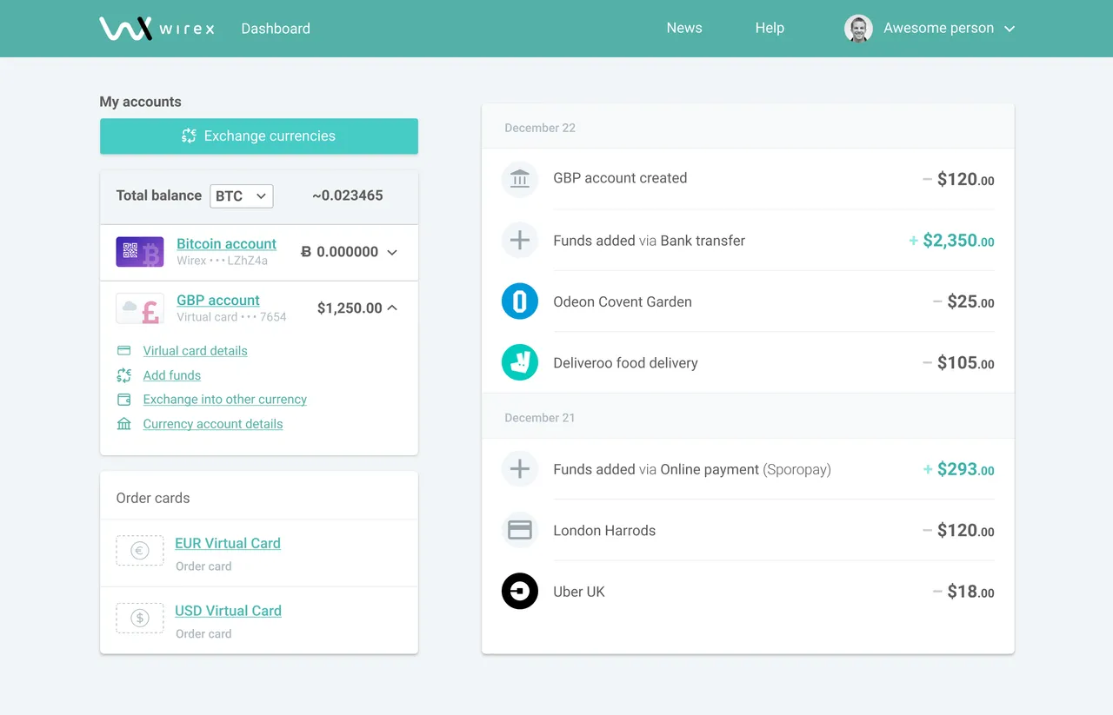Image resolution: width=1113 pixels, height=715 pixels.
Task: Click the Awesome person user name
Action: [x=938, y=28]
